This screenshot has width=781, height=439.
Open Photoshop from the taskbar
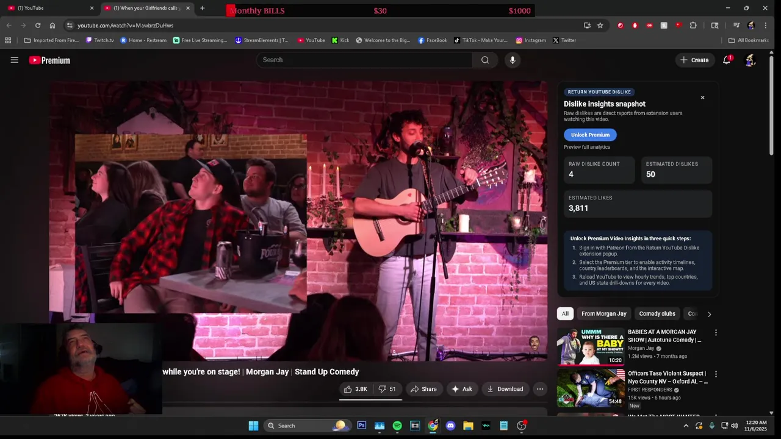tap(362, 426)
